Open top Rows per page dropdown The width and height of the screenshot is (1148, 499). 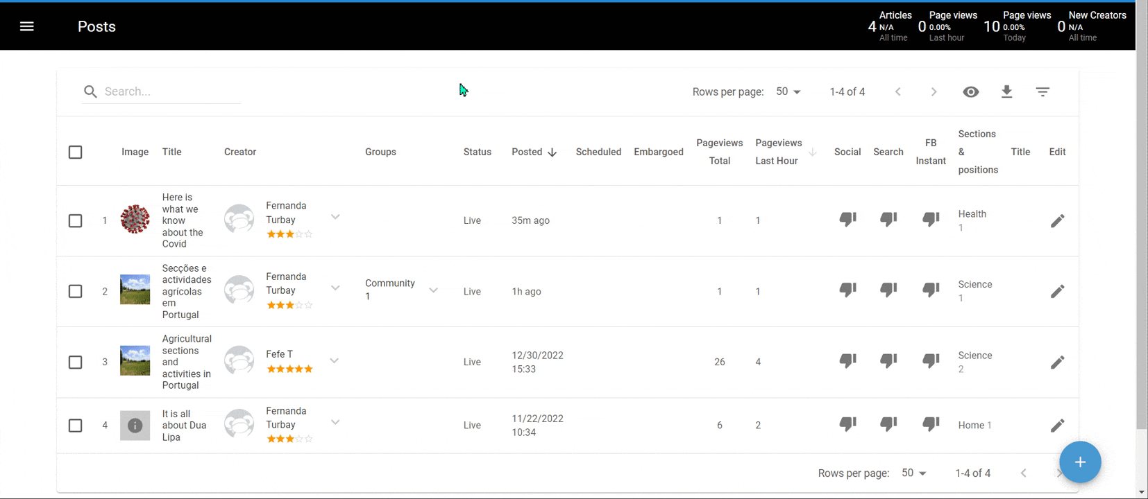click(x=788, y=91)
